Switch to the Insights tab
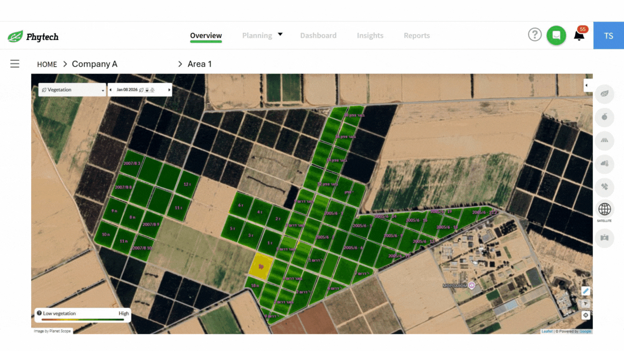Viewport: 624px width, 351px height. (x=370, y=35)
